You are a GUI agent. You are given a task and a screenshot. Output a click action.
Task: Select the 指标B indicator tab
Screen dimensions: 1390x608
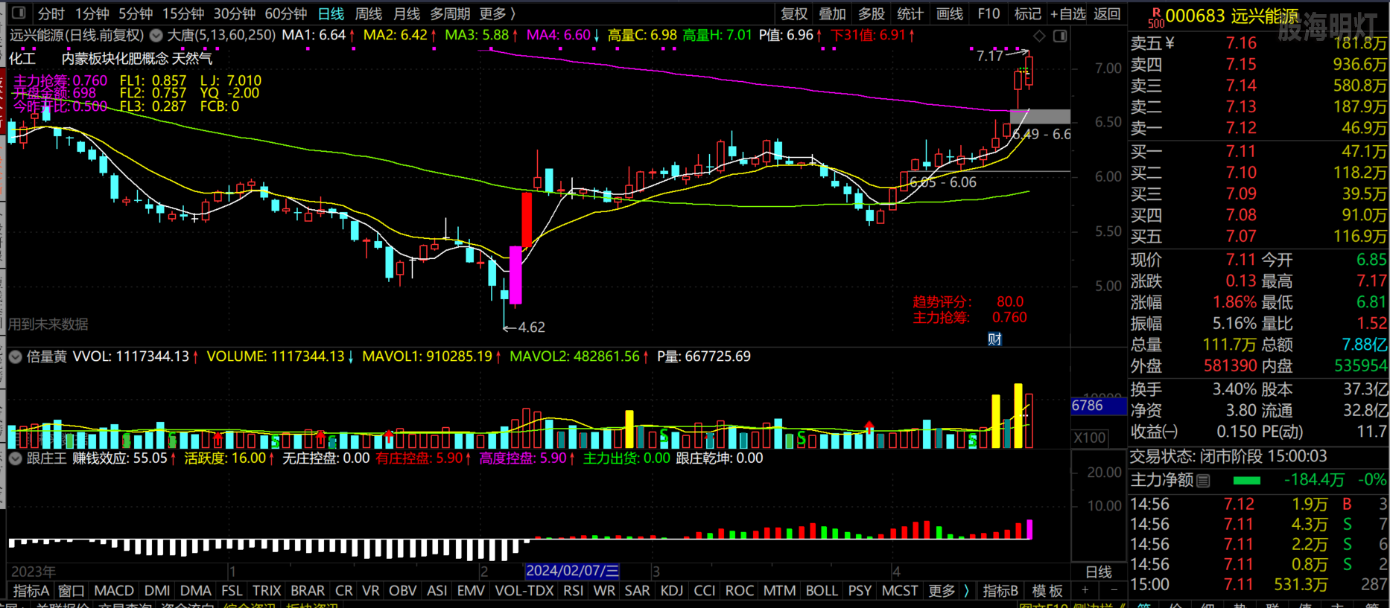[1000, 591]
